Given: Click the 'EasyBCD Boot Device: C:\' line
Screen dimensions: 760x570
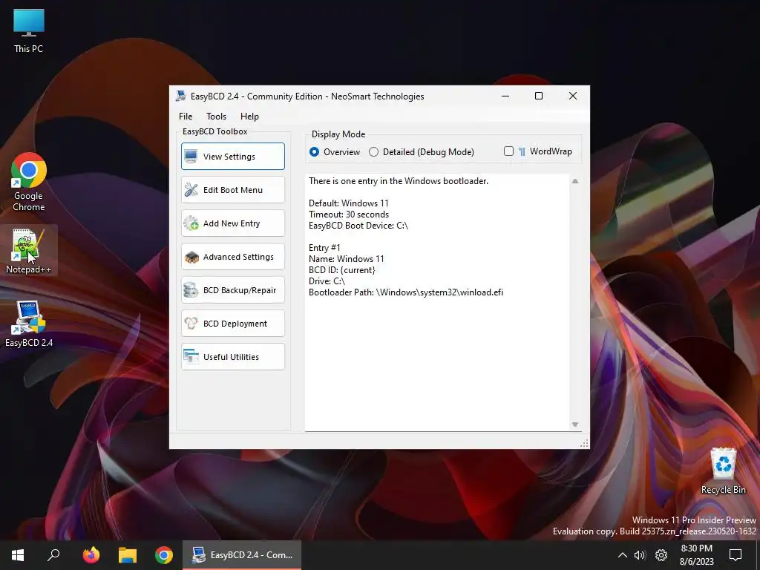Looking at the screenshot, I should (358, 226).
